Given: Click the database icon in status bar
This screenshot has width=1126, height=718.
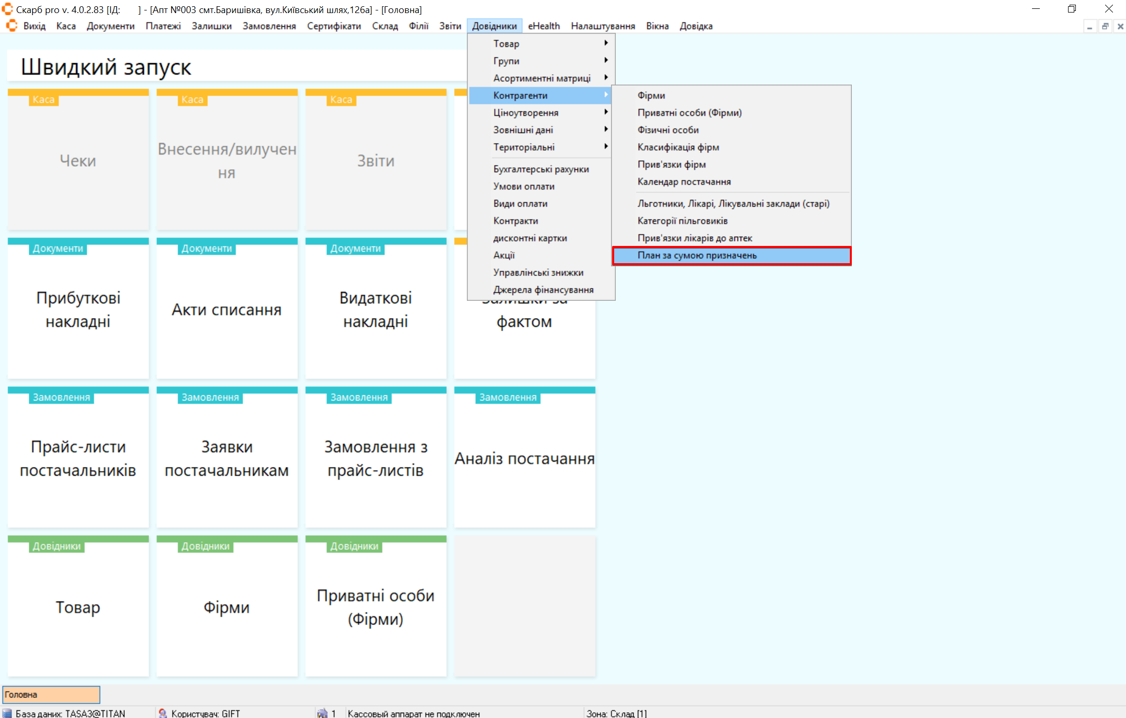Looking at the screenshot, I should (7, 713).
